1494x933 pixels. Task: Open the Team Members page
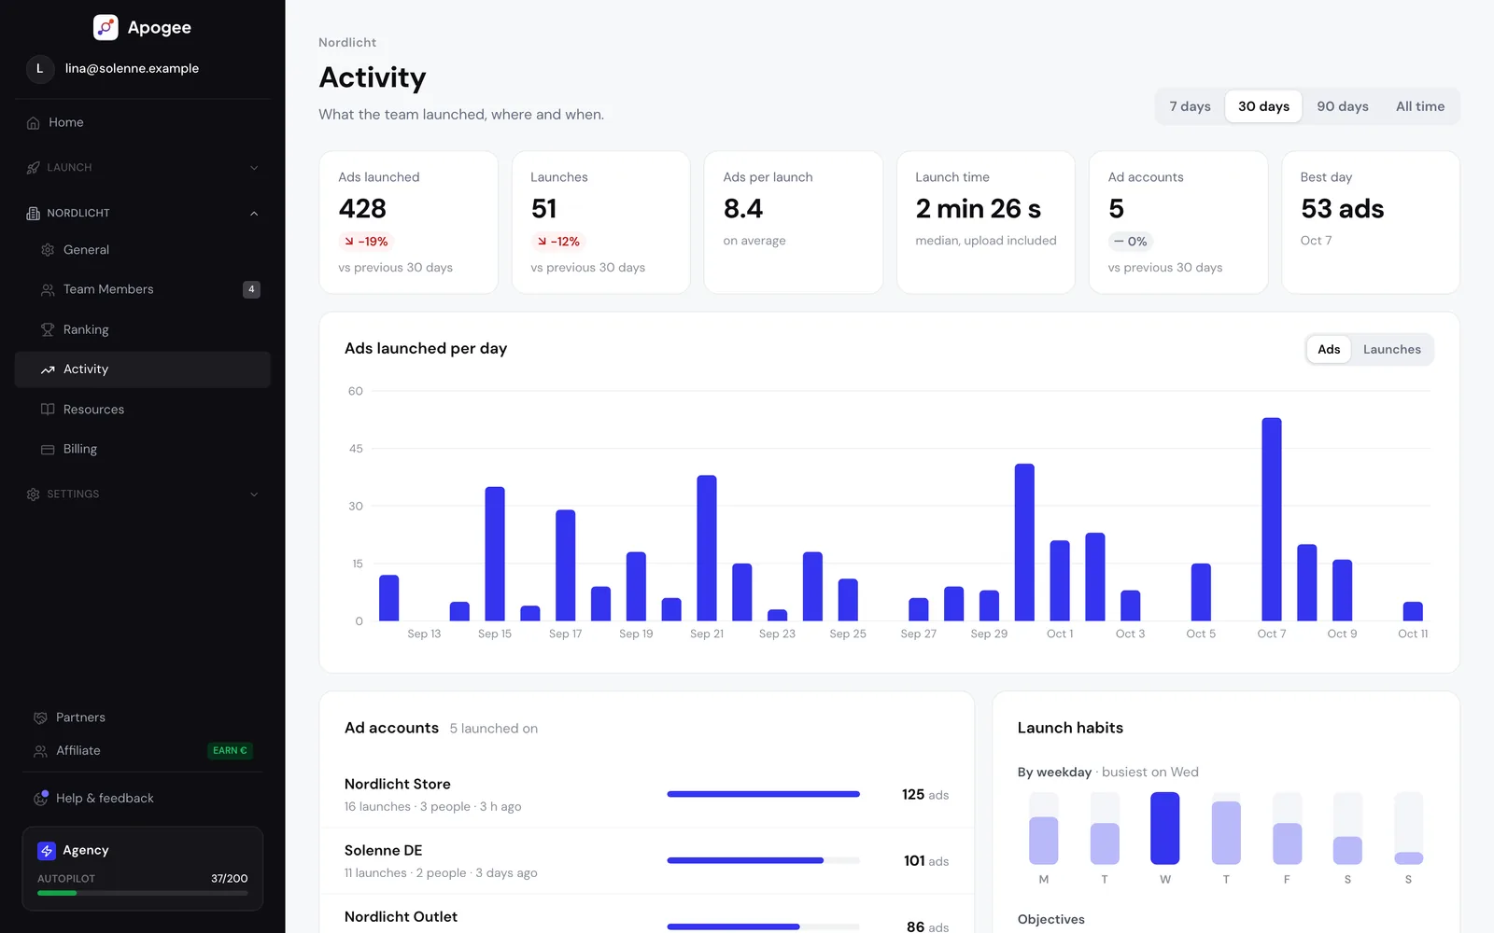click(x=143, y=289)
